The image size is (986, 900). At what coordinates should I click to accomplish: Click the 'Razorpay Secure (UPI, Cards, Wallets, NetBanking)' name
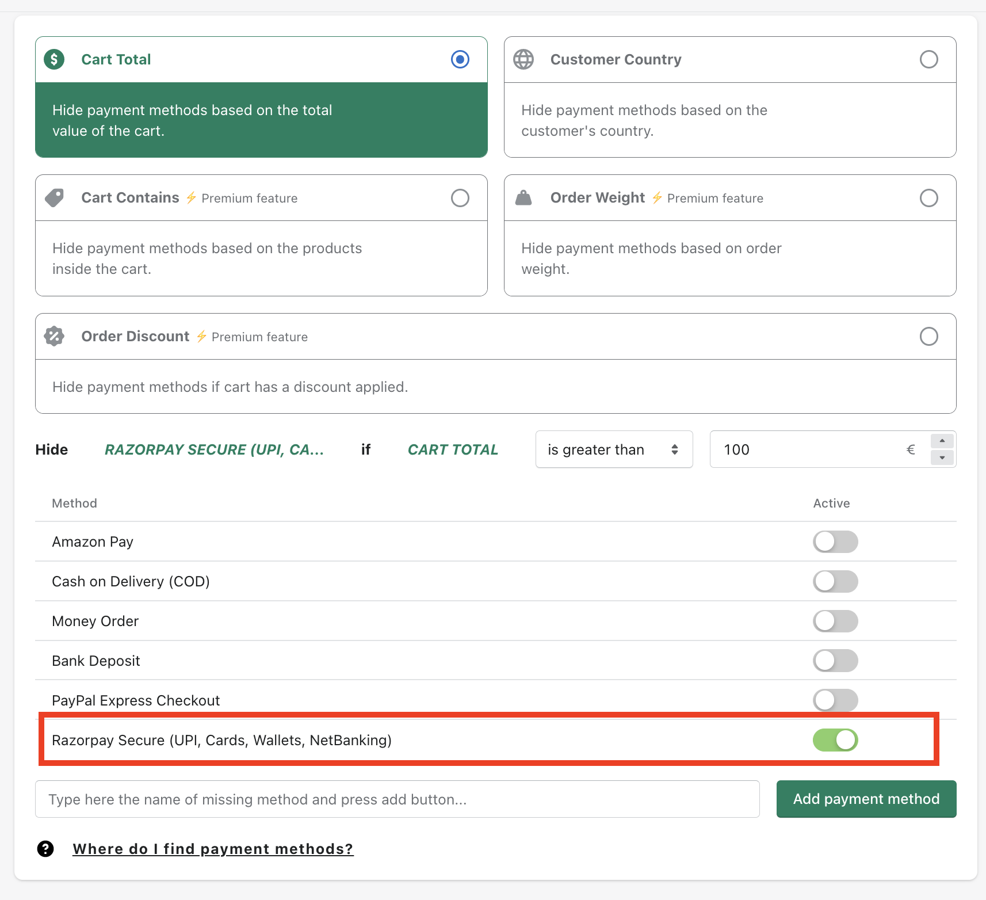[x=221, y=740]
